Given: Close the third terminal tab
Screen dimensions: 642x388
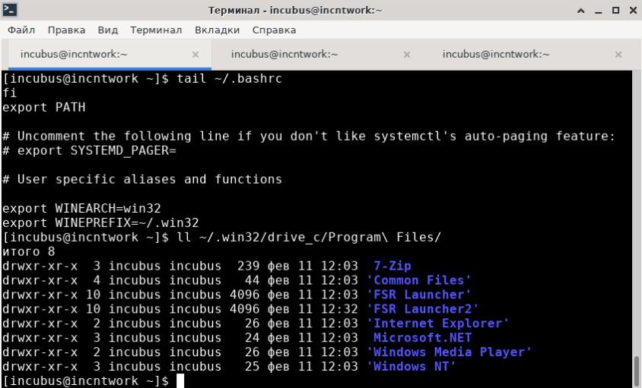Looking at the screenshot, I should coord(618,55).
